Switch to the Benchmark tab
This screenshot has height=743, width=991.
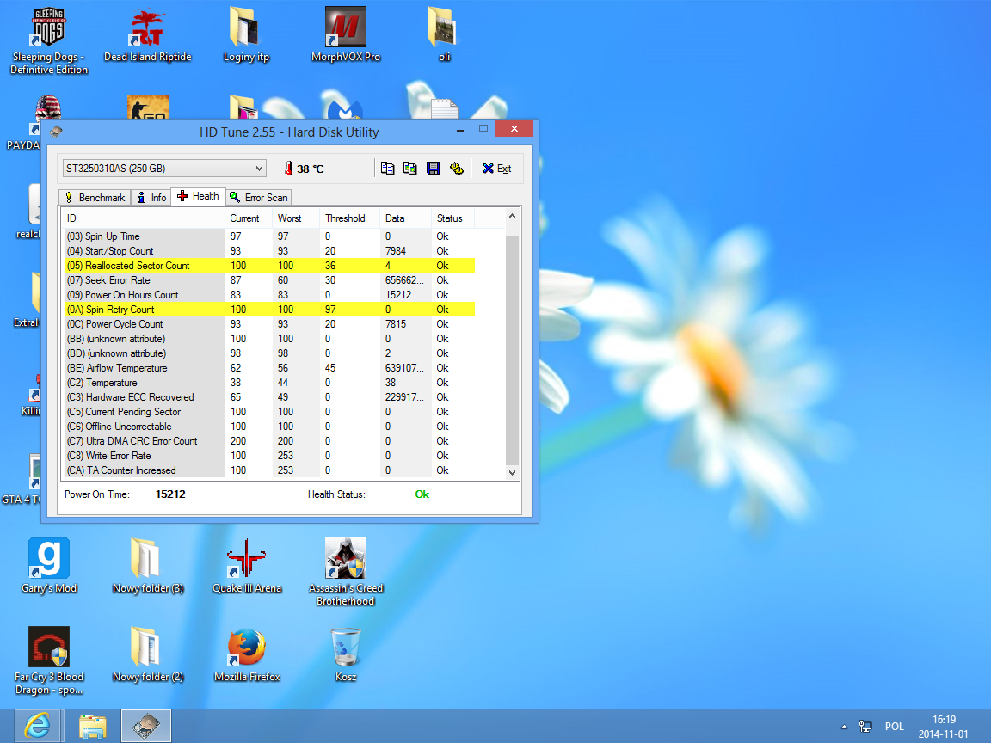95,197
